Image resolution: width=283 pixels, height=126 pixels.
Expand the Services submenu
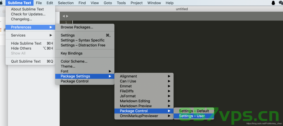[30, 35]
